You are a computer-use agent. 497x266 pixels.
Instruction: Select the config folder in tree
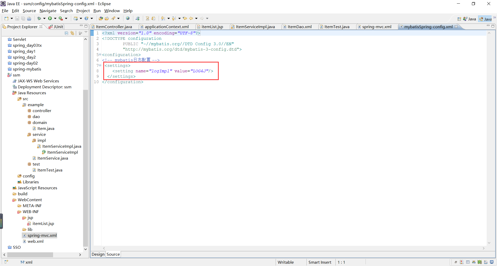[x=26, y=176]
